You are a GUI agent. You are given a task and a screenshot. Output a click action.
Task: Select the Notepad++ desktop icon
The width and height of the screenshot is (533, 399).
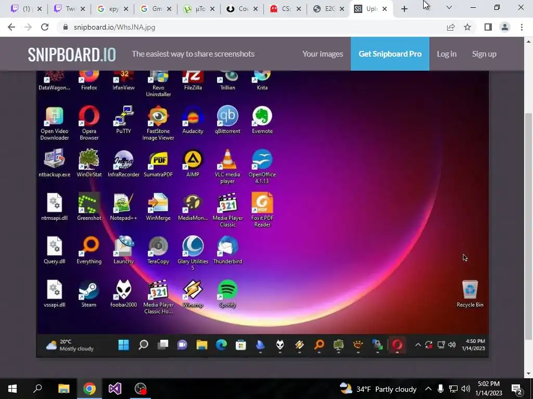[x=123, y=207]
